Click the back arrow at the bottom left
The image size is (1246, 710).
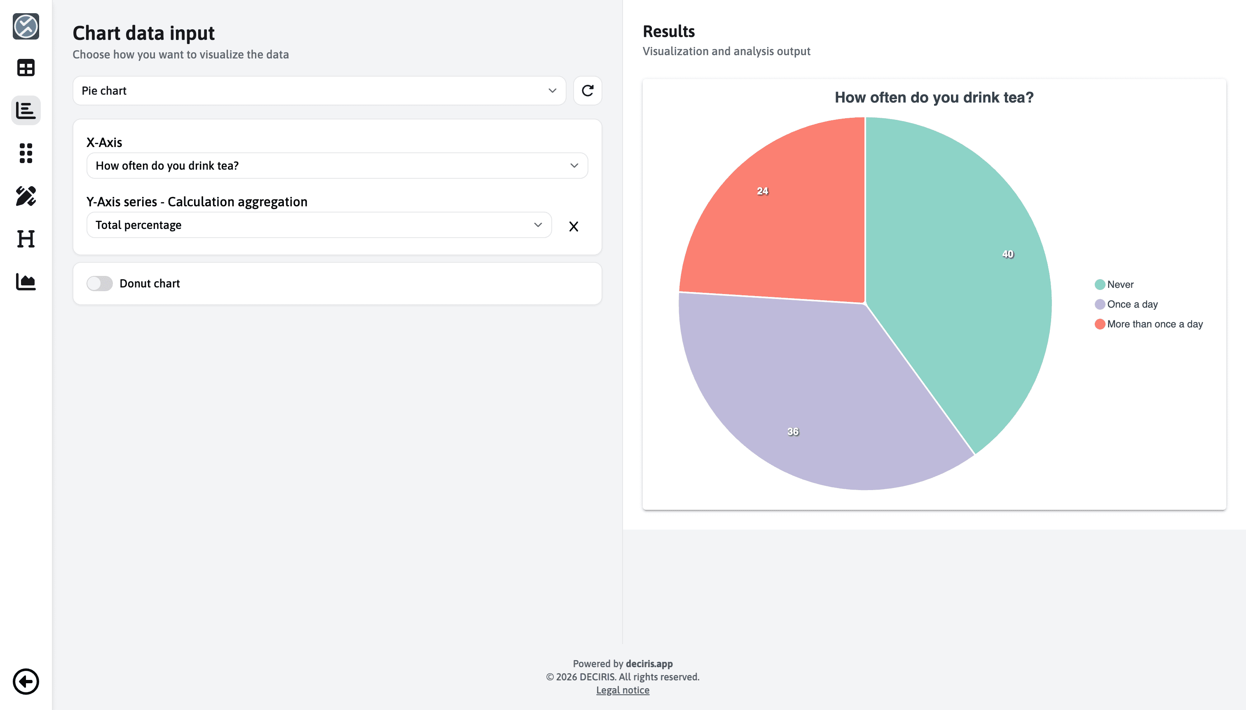[27, 681]
